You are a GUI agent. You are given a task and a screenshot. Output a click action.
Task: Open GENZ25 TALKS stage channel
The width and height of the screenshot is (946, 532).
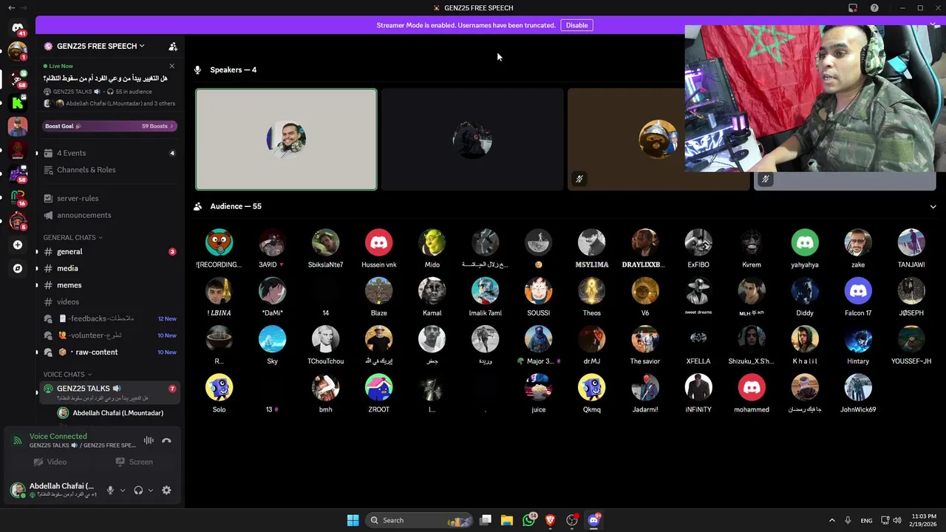(x=109, y=392)
